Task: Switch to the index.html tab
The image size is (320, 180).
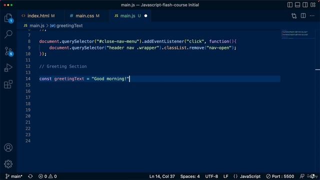Action: 38,15
